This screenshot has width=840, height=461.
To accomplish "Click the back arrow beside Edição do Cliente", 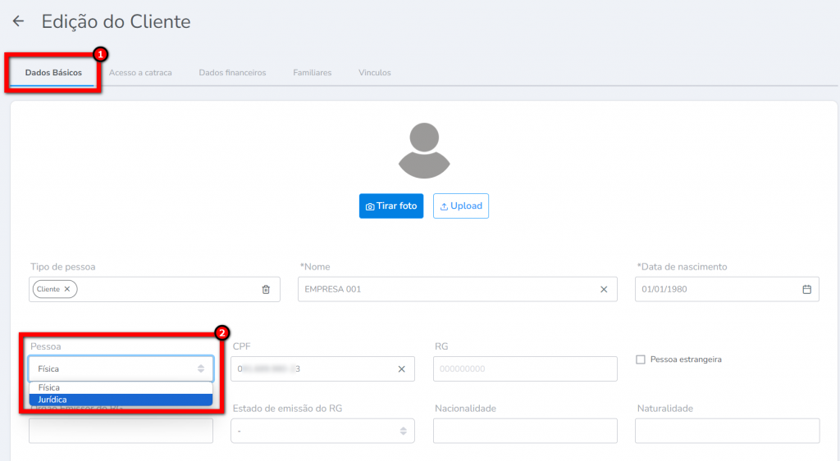I will point(18,22).
